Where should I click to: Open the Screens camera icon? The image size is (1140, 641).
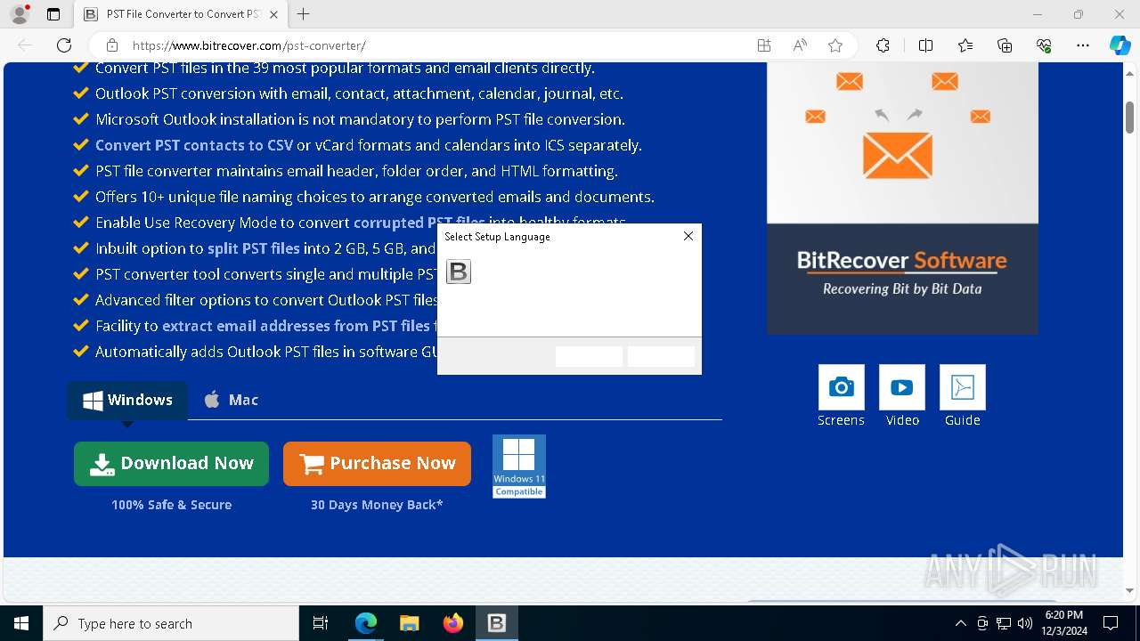pos(841,387)
